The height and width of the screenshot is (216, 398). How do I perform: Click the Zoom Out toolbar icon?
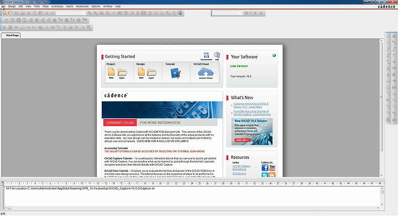tap(96, 13)
